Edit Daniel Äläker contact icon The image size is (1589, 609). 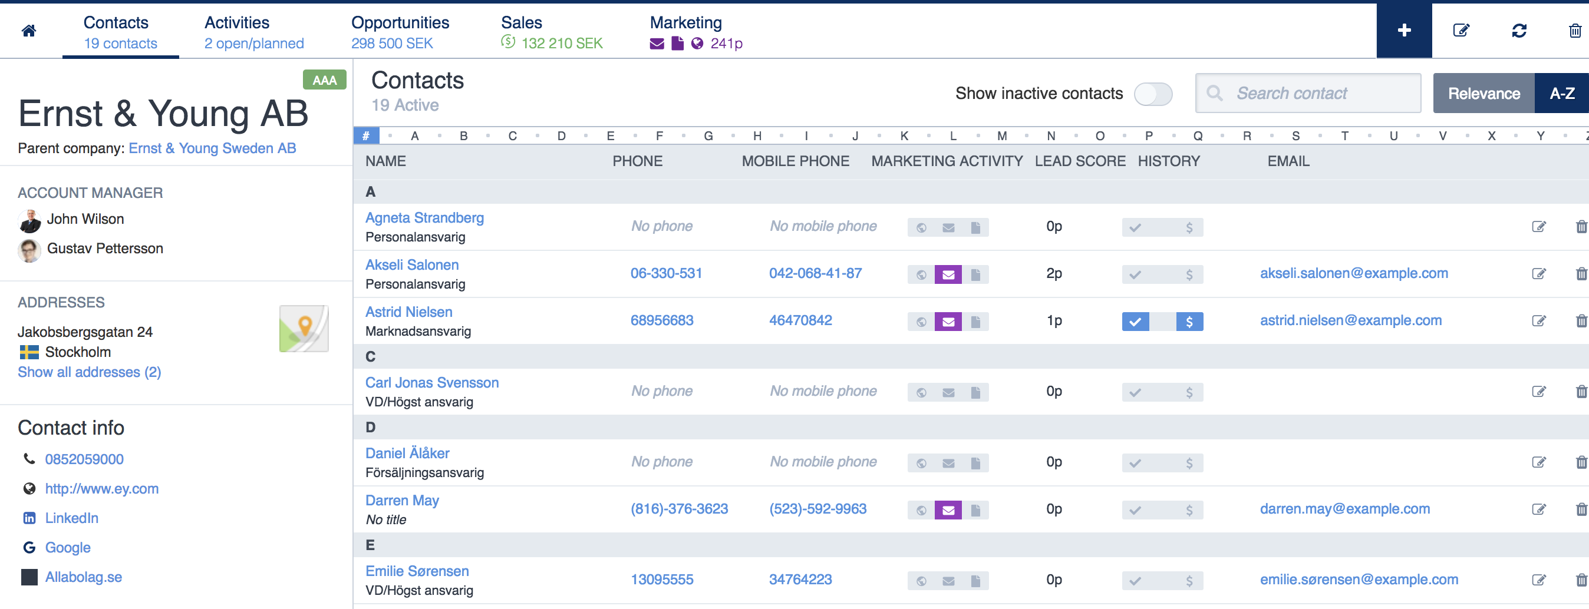1539,462
